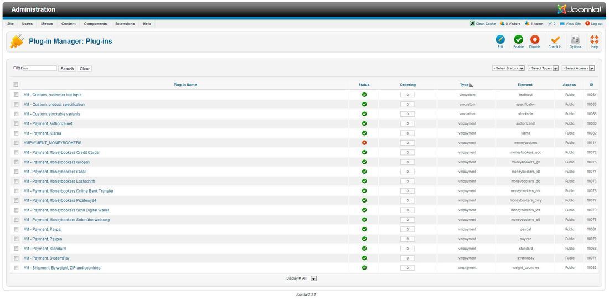Toggle status icon for VM - Payment, Paypal
609x300 pixels.
tap(364, 229)
